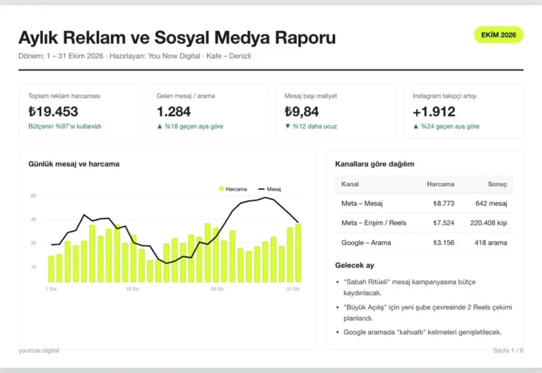
Task: Select the ₺9,84 cost value
Action: 302,112
